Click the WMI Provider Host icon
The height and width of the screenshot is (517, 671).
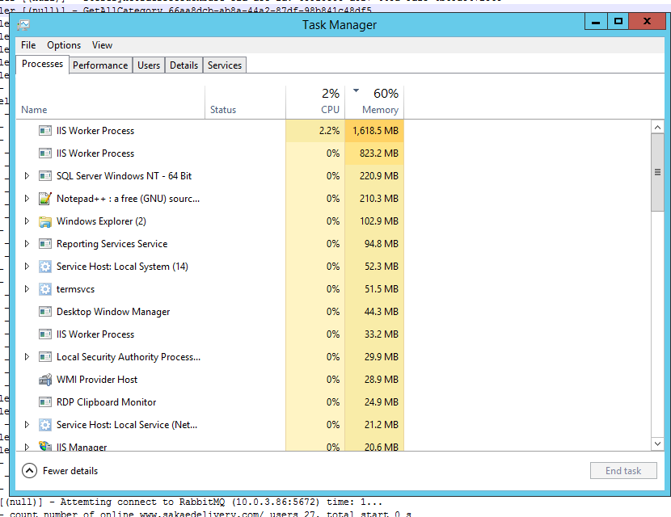click(x=45, y=380)
